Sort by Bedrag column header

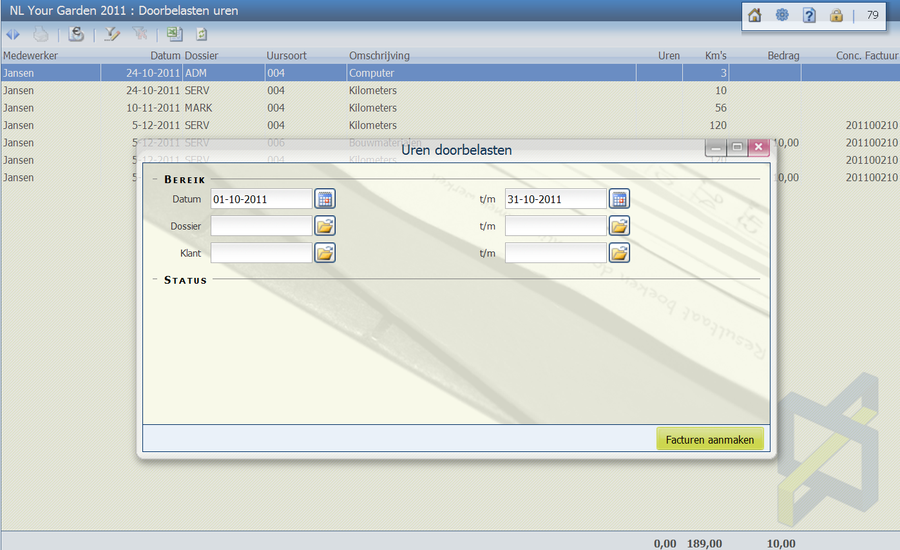pos(783,55)
